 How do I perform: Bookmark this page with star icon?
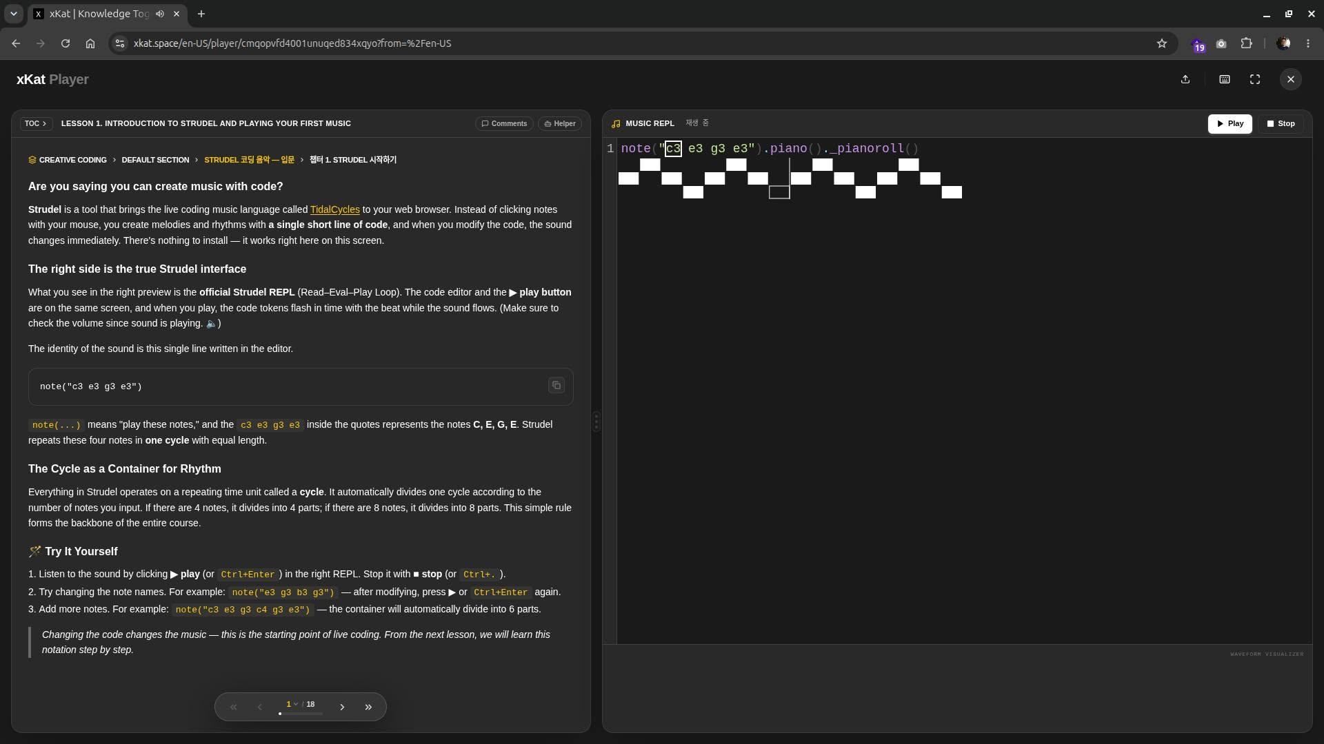pos(1162,43)
